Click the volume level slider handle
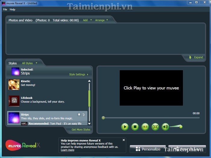Screen dimensions: 211x158 (x=181, y=127)
